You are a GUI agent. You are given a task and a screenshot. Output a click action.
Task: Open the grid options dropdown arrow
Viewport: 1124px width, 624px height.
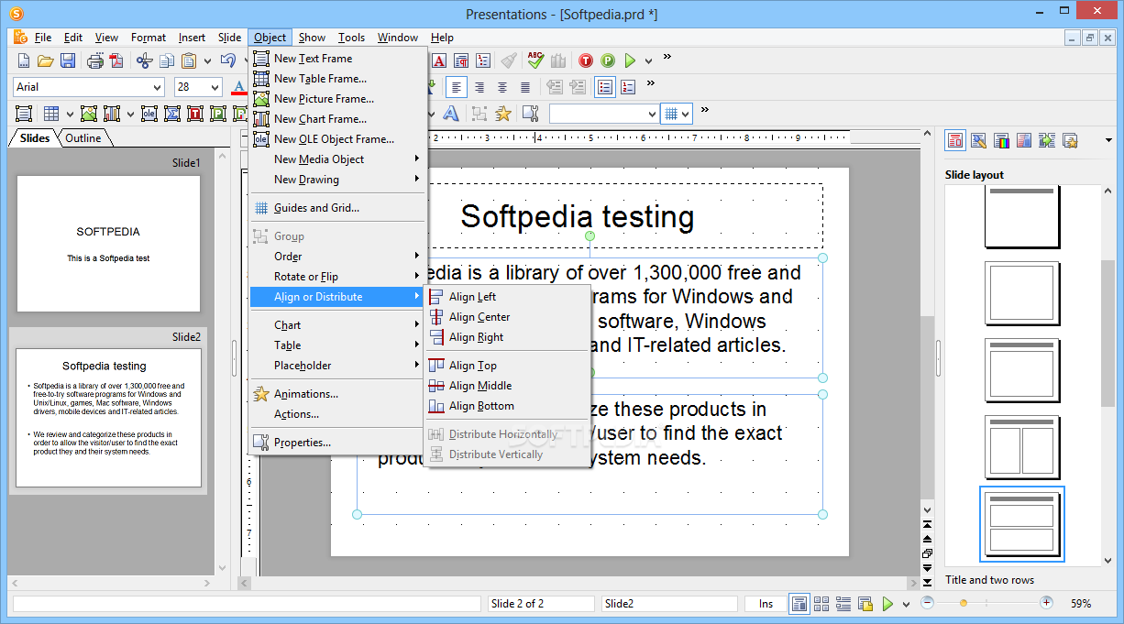(687, 114)
